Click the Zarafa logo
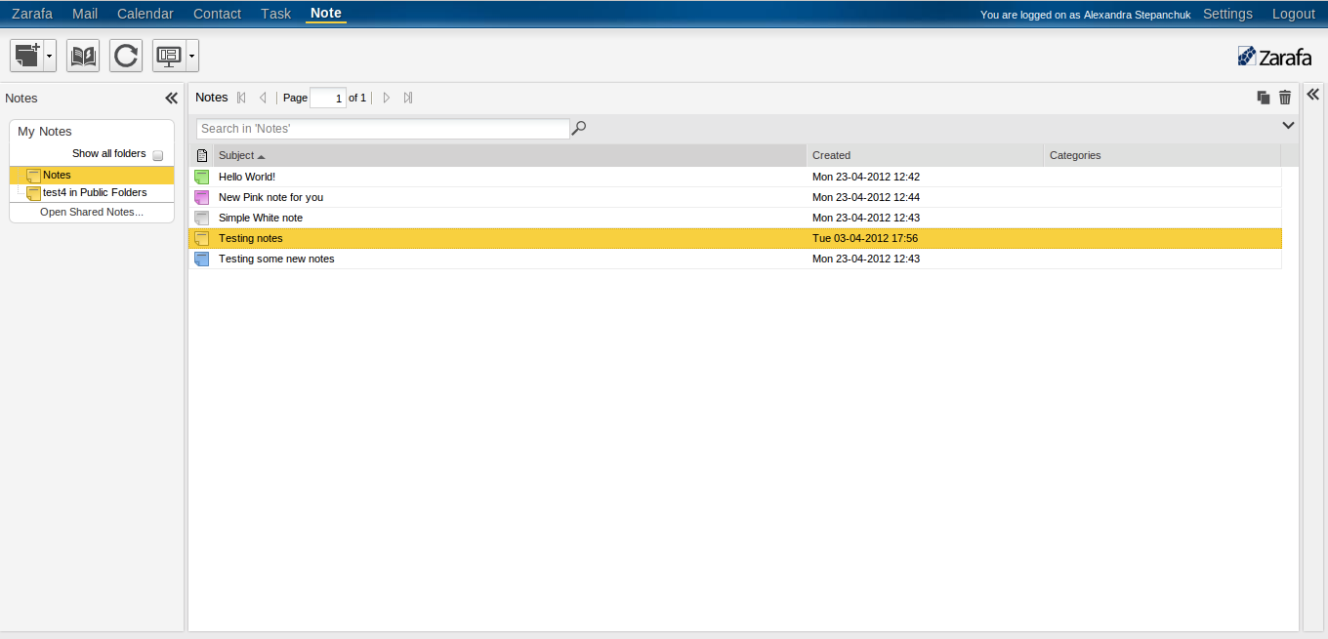1328x639 pixels. point(1274,57)
